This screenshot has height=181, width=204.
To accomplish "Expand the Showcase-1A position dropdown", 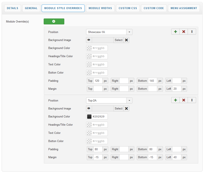I will click(129, 32).
